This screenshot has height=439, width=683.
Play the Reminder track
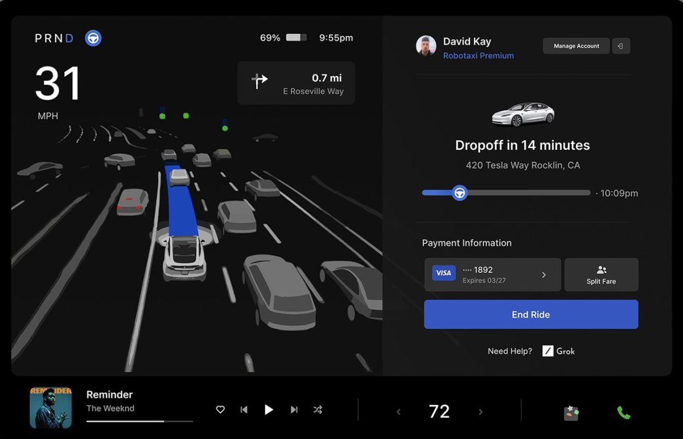point(269,409)
